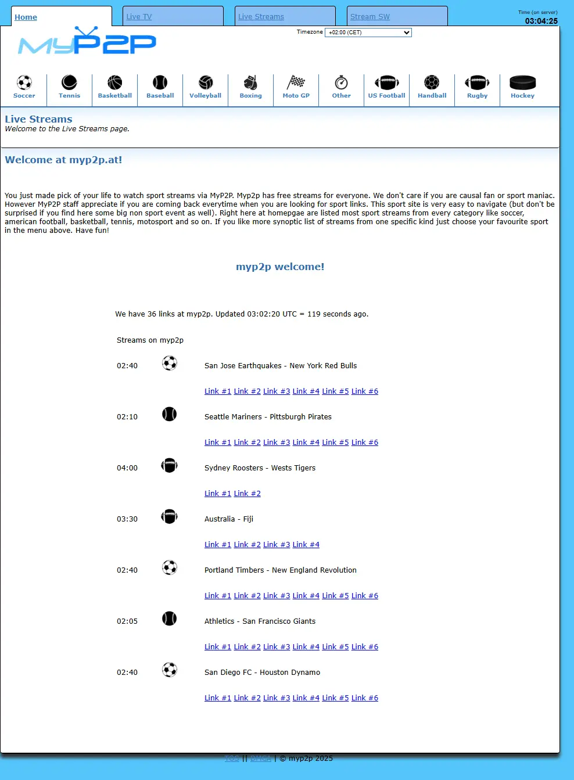The height and width of the screenshot is (780, 574).
Task: Click the myp2p welcome! heading
Action: [280, 267]
